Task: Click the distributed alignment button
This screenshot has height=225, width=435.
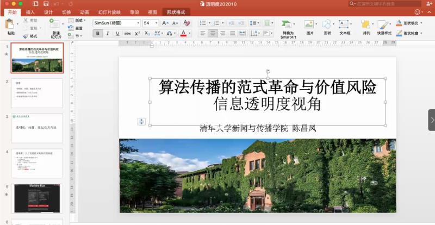Action: click(242, 34)
